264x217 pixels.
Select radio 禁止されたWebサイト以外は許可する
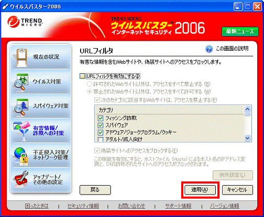click(x=90, y=92)
